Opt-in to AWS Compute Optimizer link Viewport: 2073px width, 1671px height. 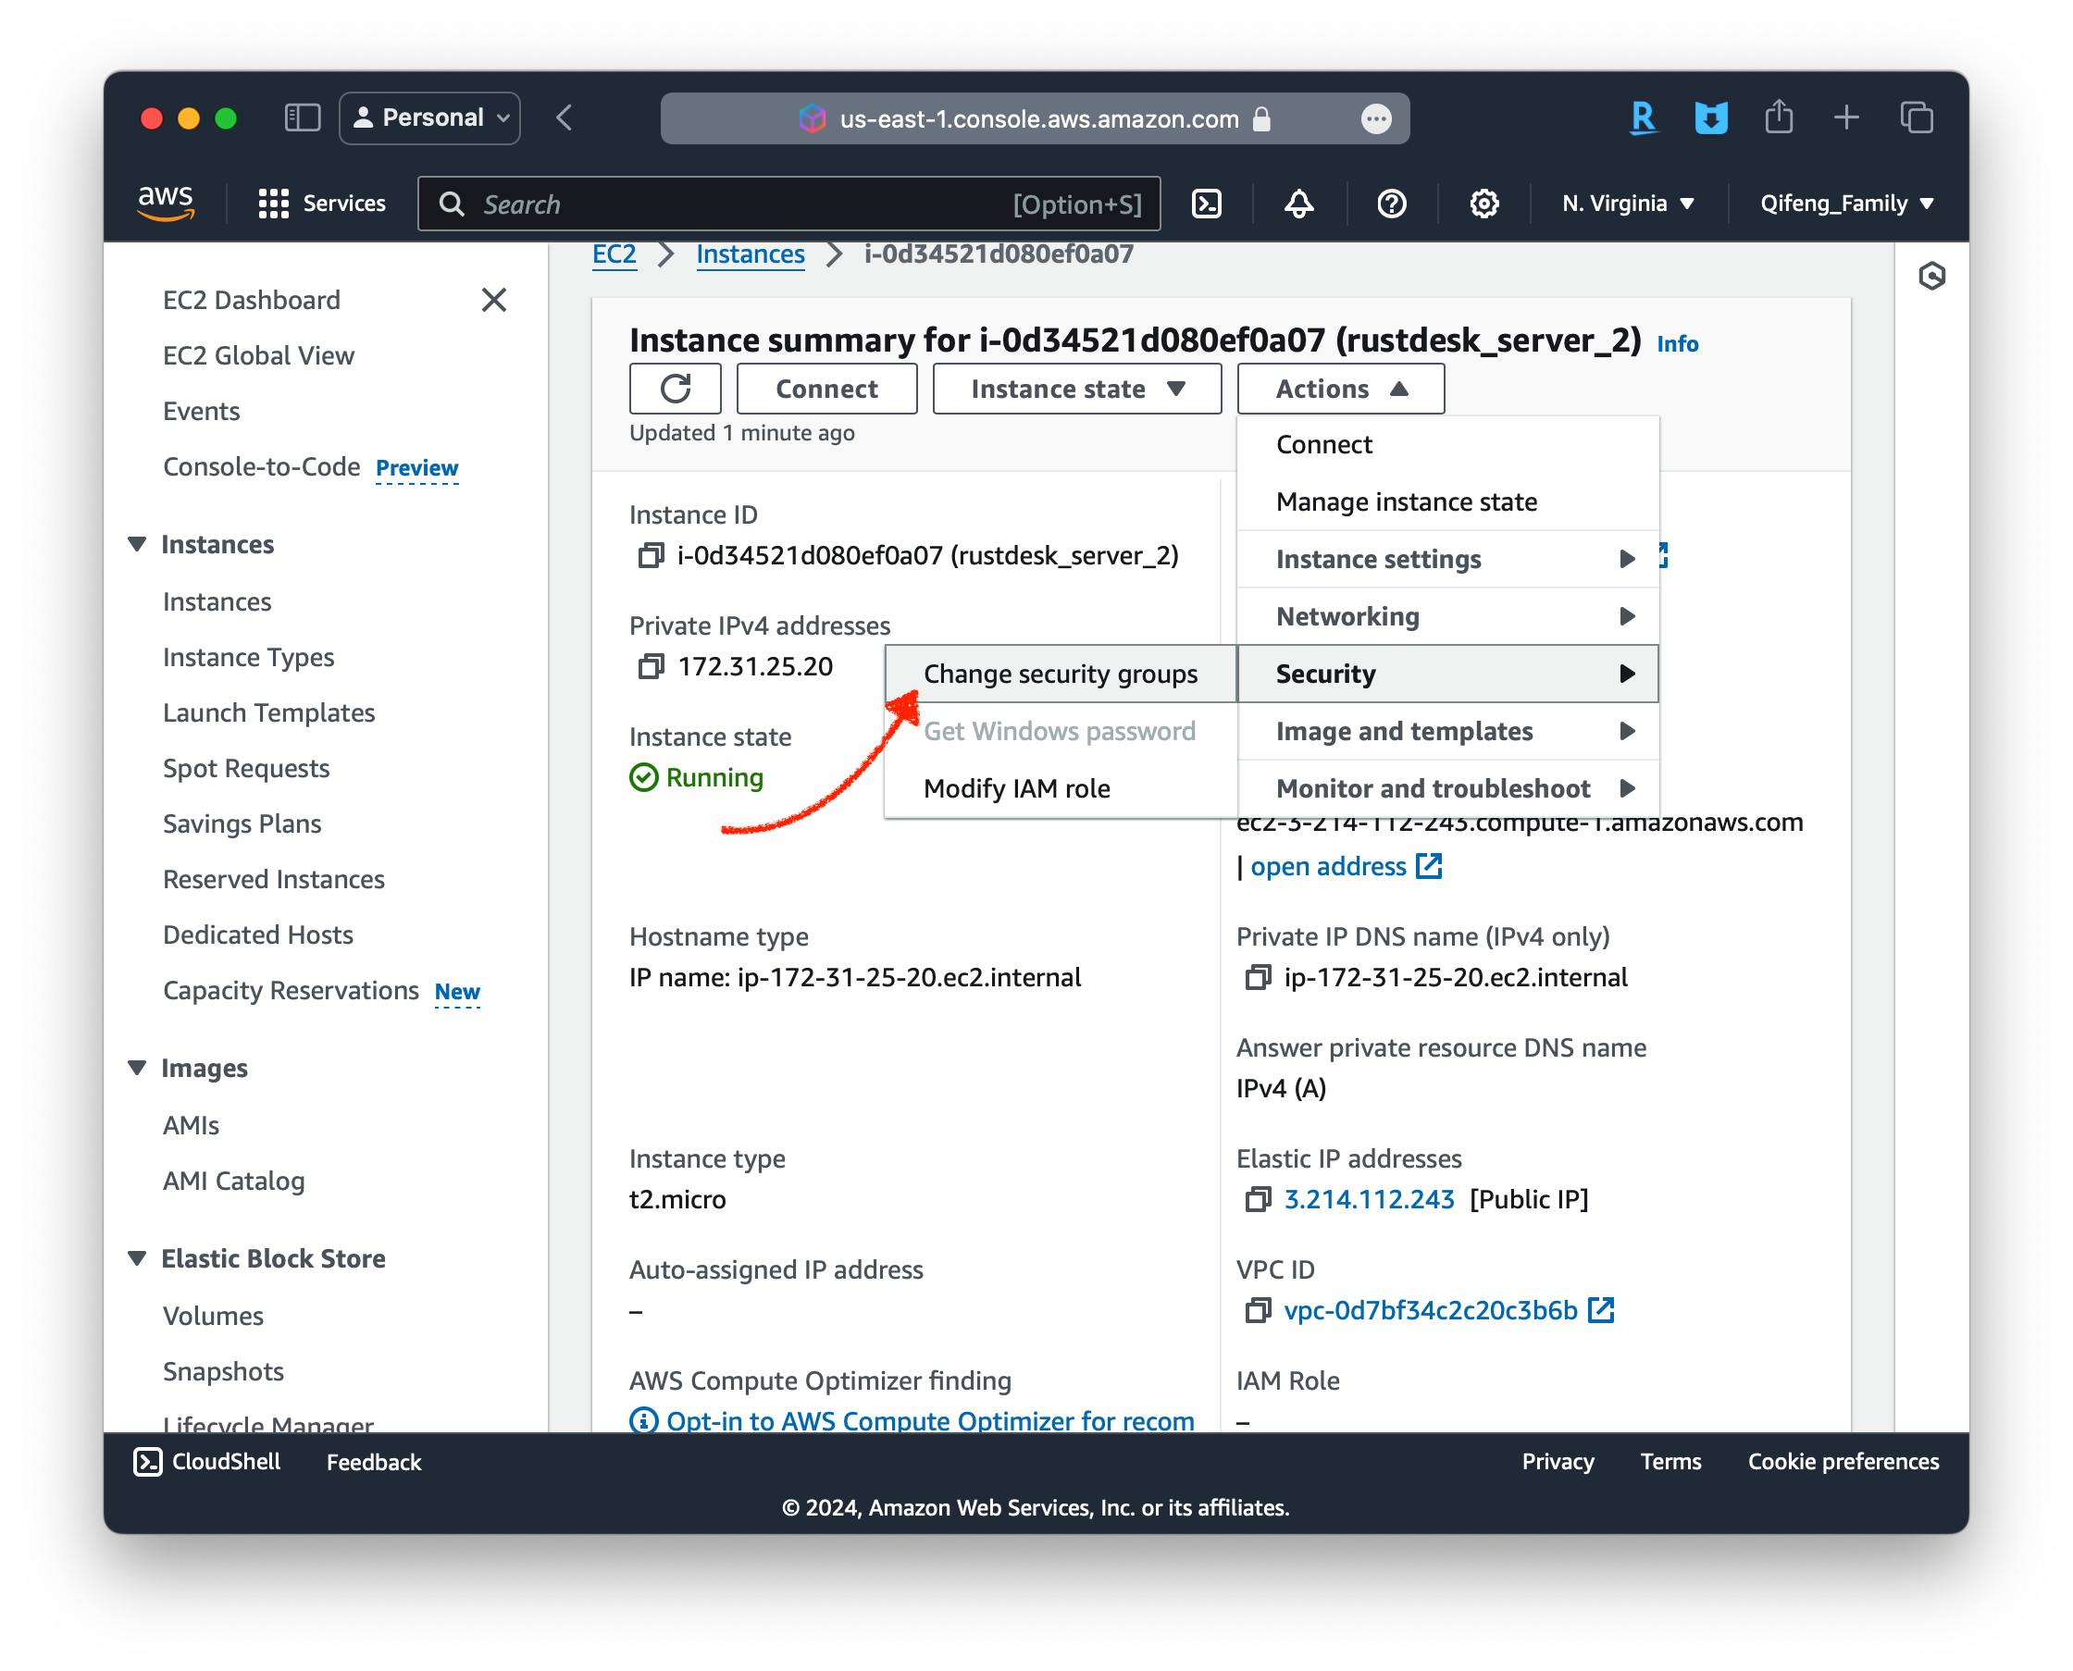[x=929, y=1419]
